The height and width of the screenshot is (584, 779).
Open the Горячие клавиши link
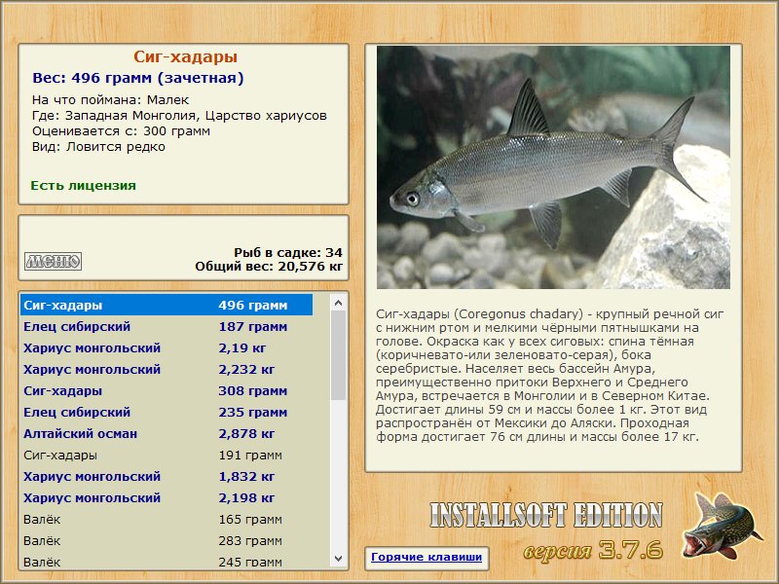point(427,557)
